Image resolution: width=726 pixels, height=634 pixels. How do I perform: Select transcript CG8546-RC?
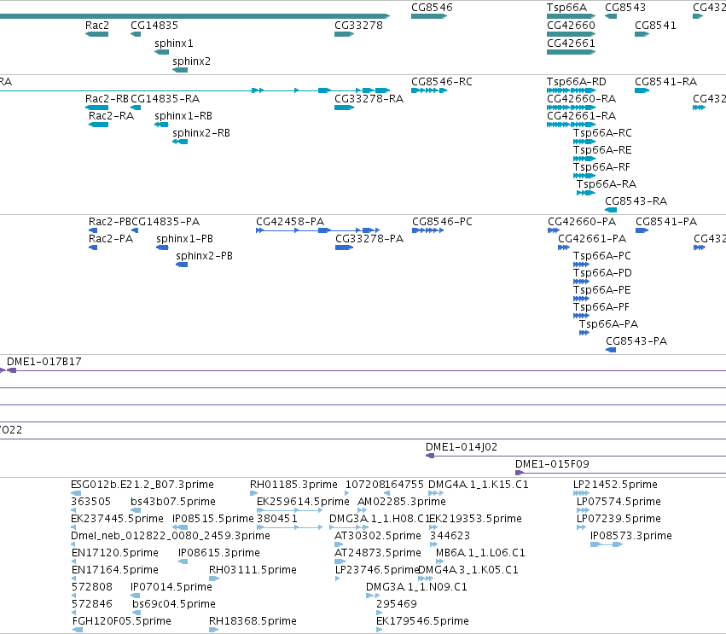(429, 90)
